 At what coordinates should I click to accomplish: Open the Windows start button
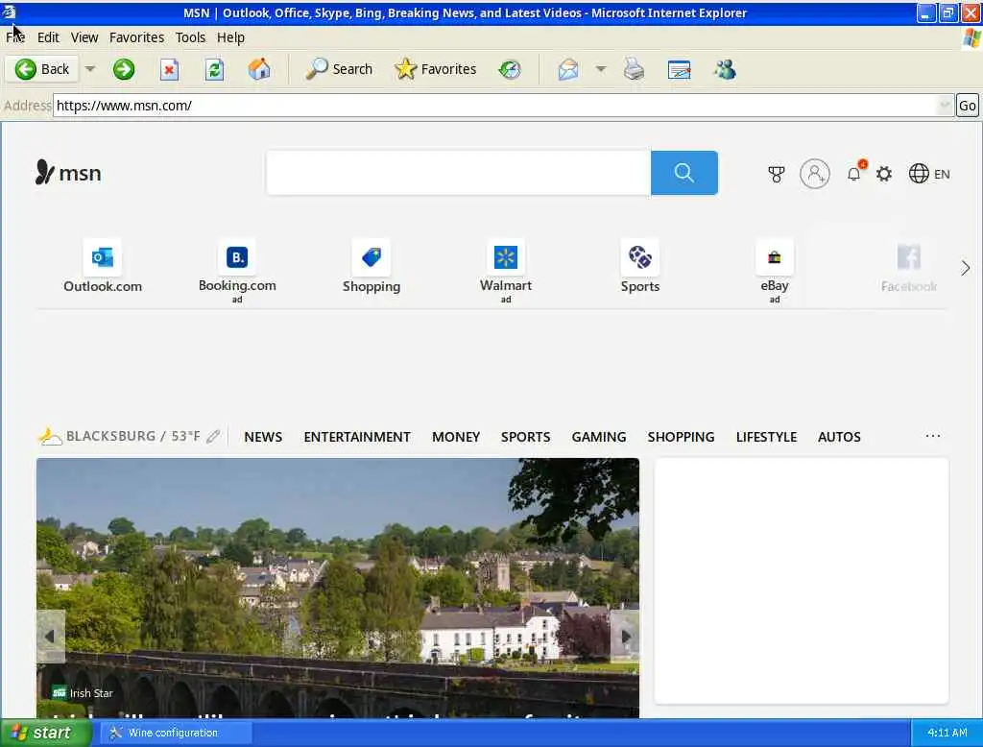[46, 733]
